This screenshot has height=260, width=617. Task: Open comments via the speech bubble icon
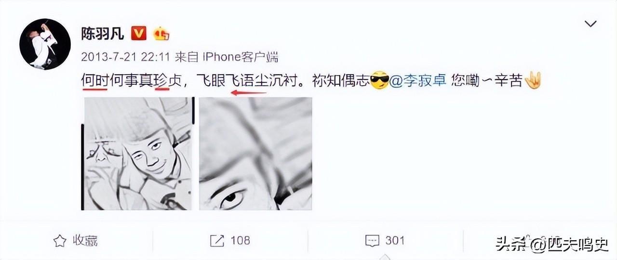click(372, 240)
